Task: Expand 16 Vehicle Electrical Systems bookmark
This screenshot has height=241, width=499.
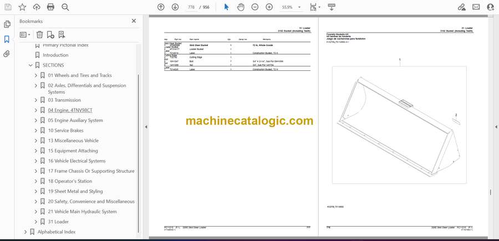Action: pos(35,161)
